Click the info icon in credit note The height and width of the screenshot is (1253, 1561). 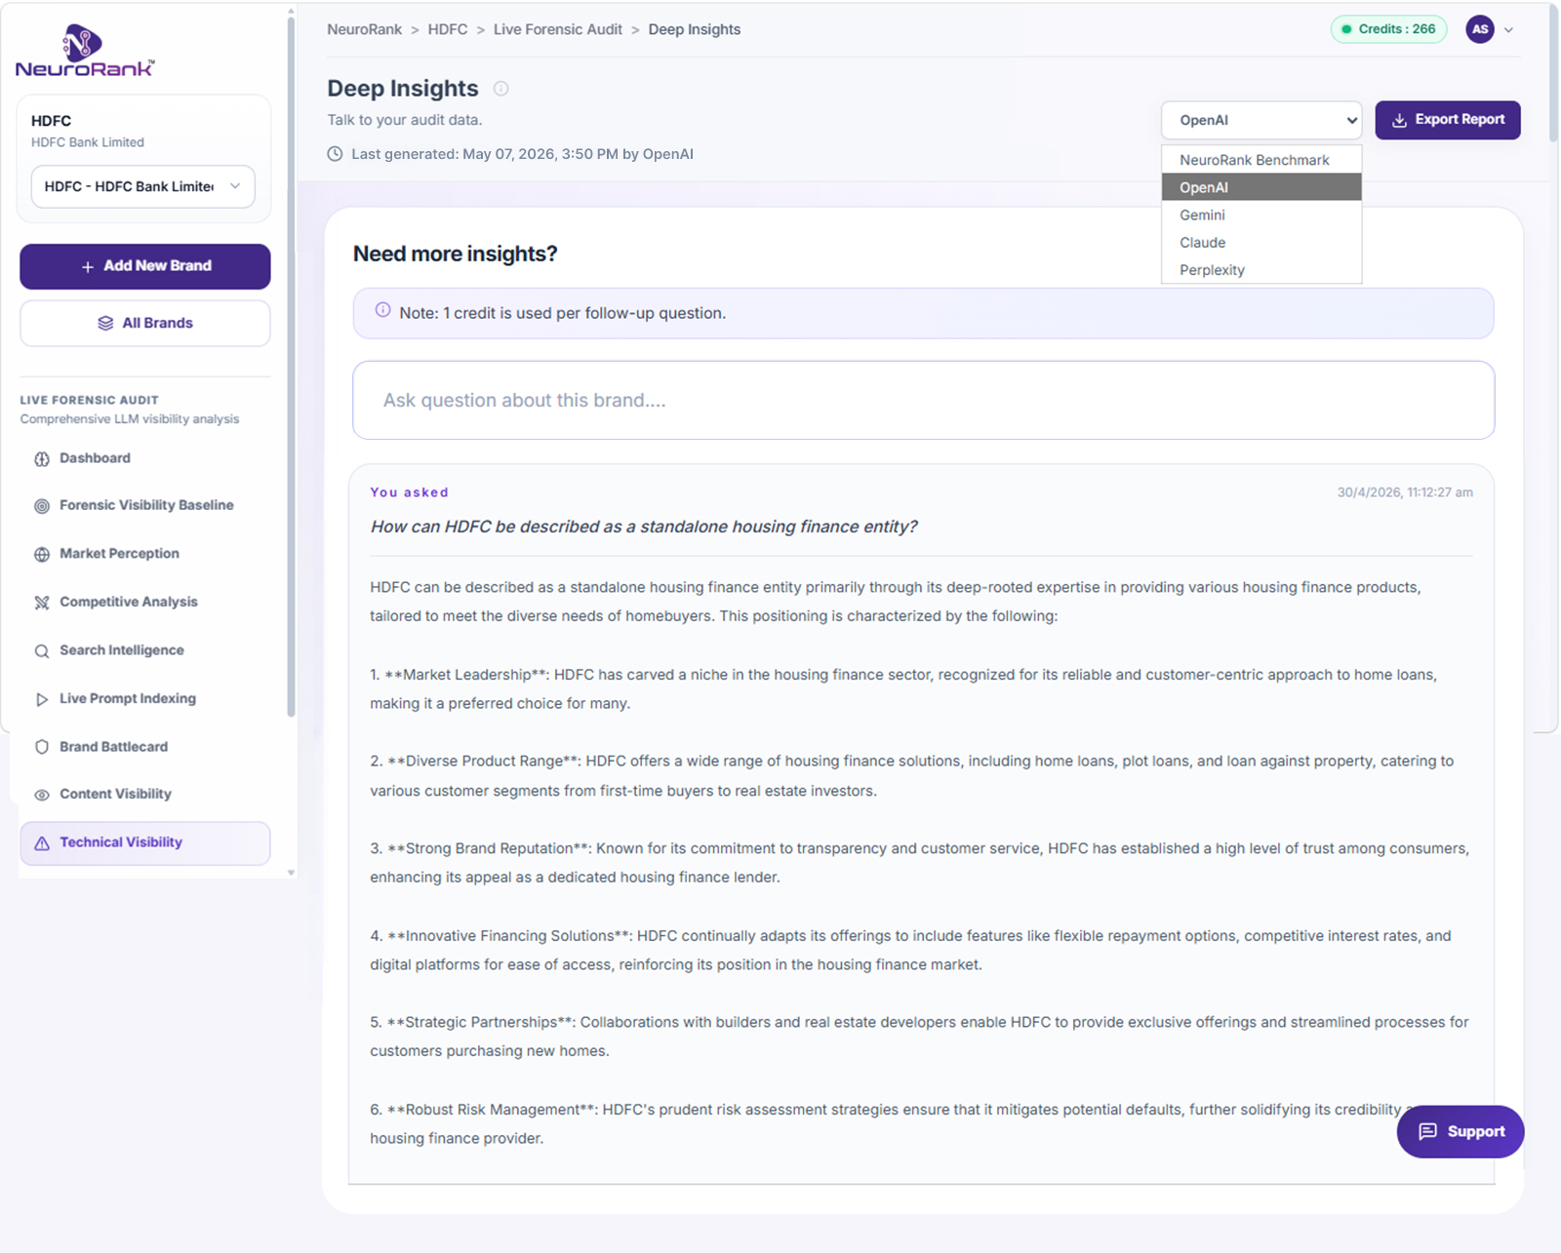(x=382, y=310)
